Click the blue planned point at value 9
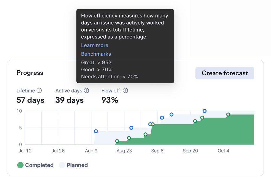 [172, 115]
